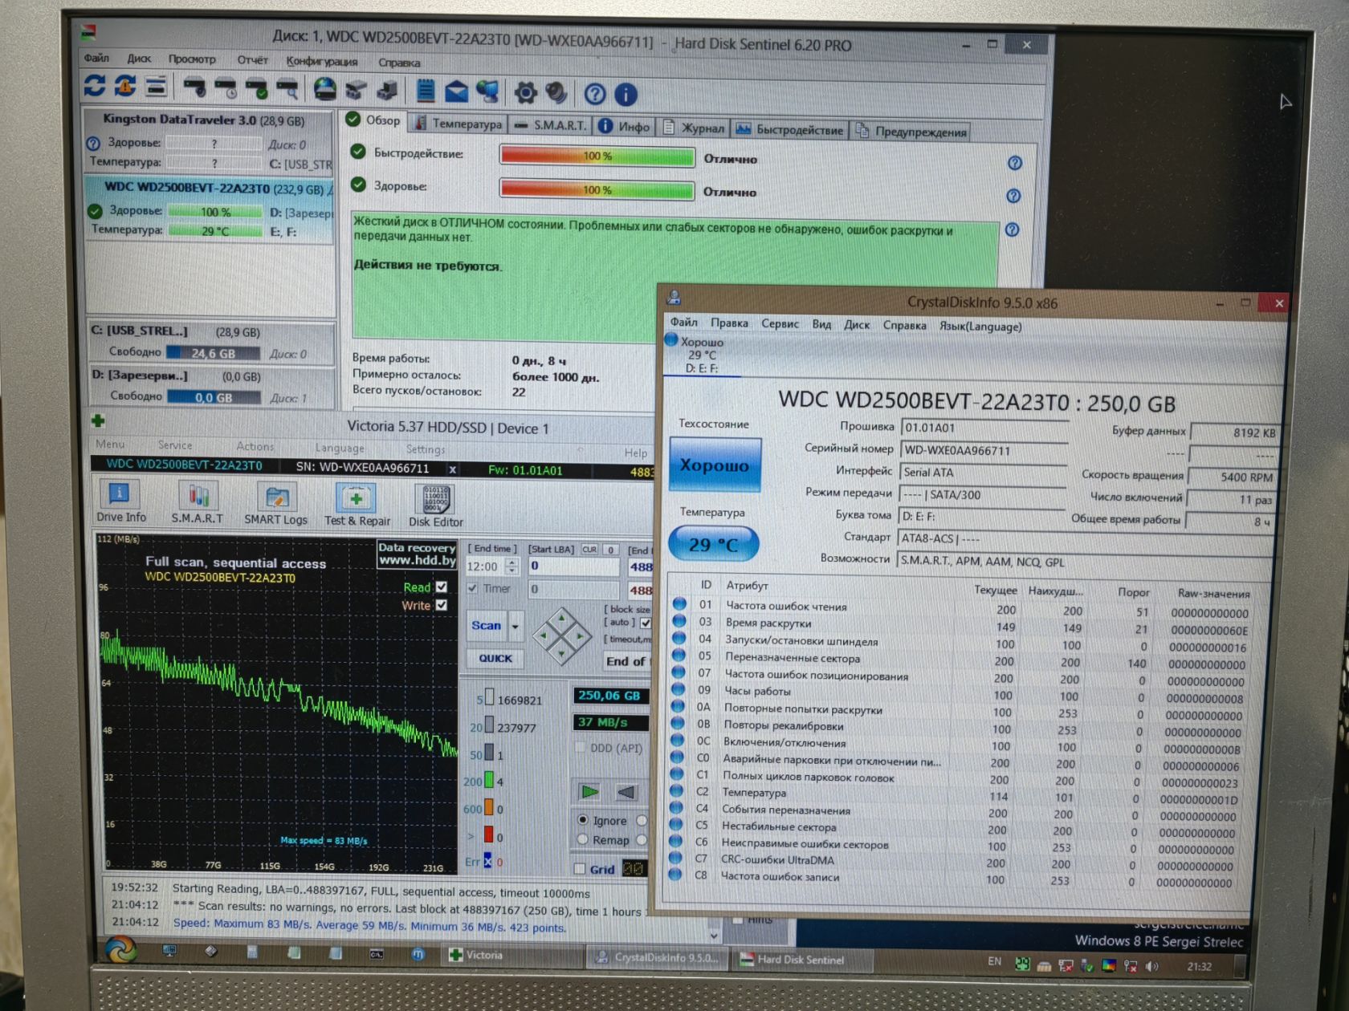Toggle the Timer checkbox in Victoria
Screen dimensions: 1349x1011
click(x=473, y=588)
